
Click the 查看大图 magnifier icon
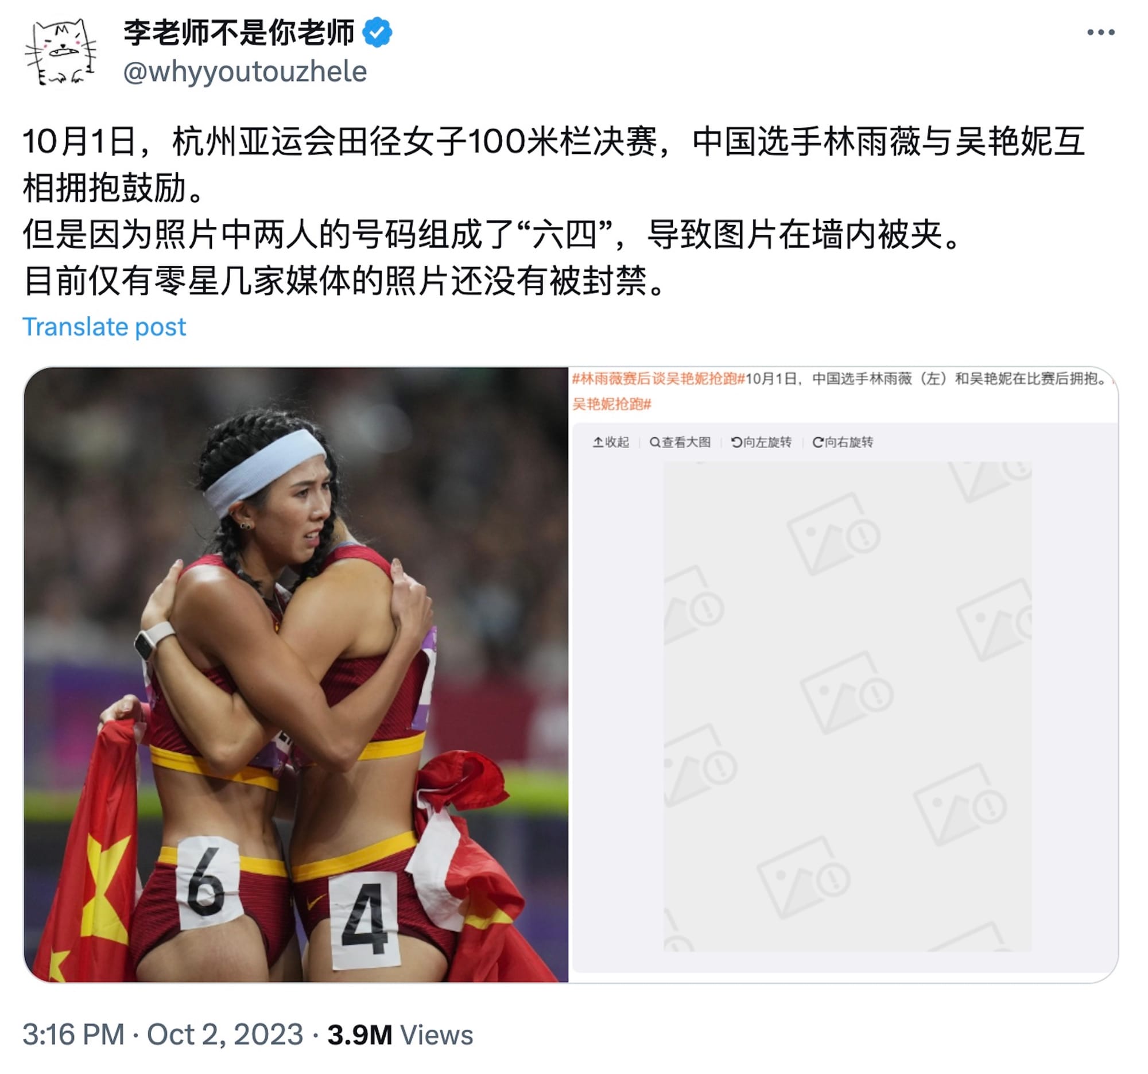[654, 443]
